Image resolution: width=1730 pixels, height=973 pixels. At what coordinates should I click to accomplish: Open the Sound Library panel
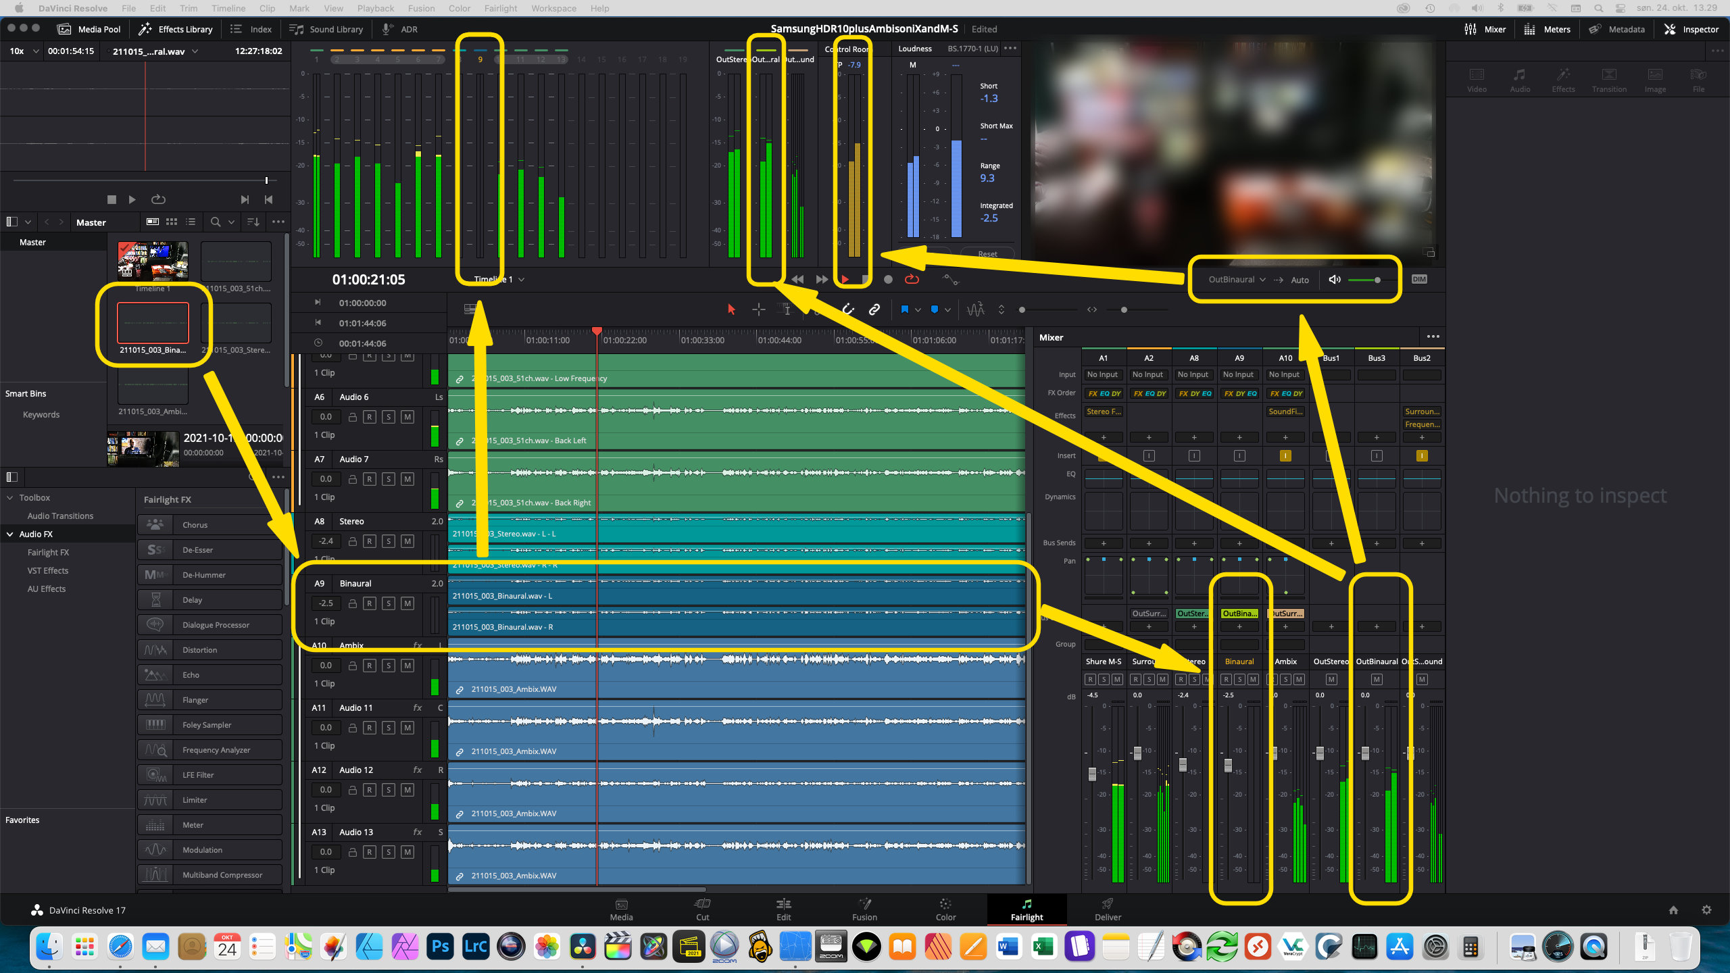326,29
